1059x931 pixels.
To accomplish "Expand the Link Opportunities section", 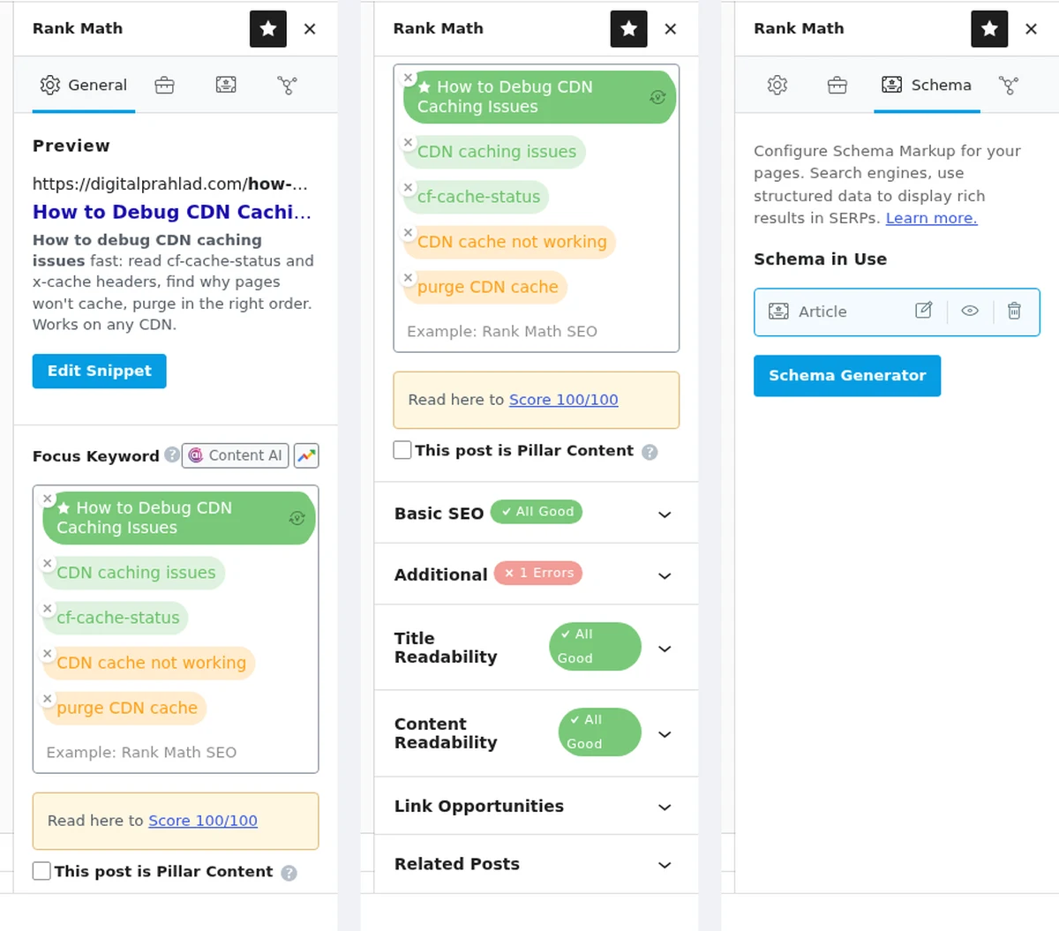I will (536, 807).
